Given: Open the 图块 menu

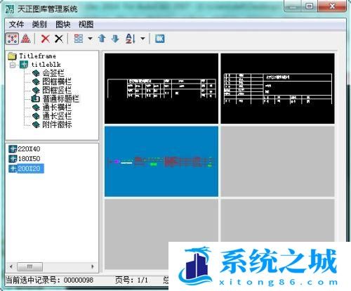Looking at the screenshot, I should click(62, 25).
